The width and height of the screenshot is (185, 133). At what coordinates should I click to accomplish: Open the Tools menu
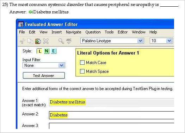click(109, 32)
